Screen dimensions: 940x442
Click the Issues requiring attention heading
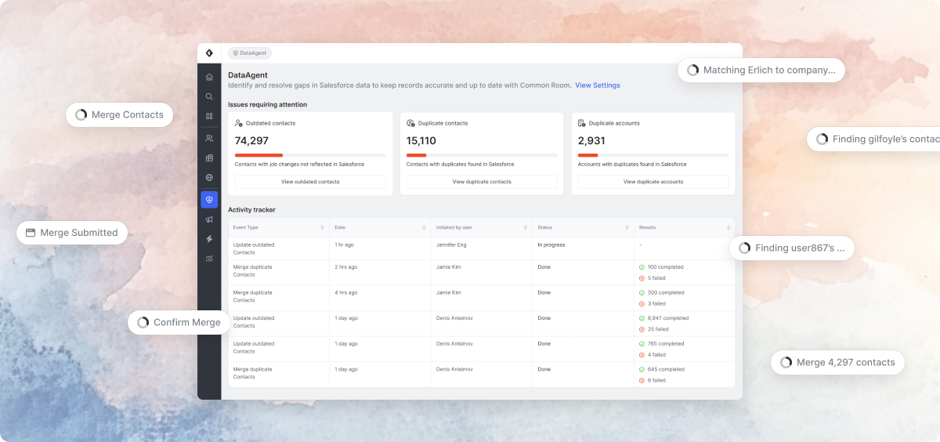pos(267,104)
